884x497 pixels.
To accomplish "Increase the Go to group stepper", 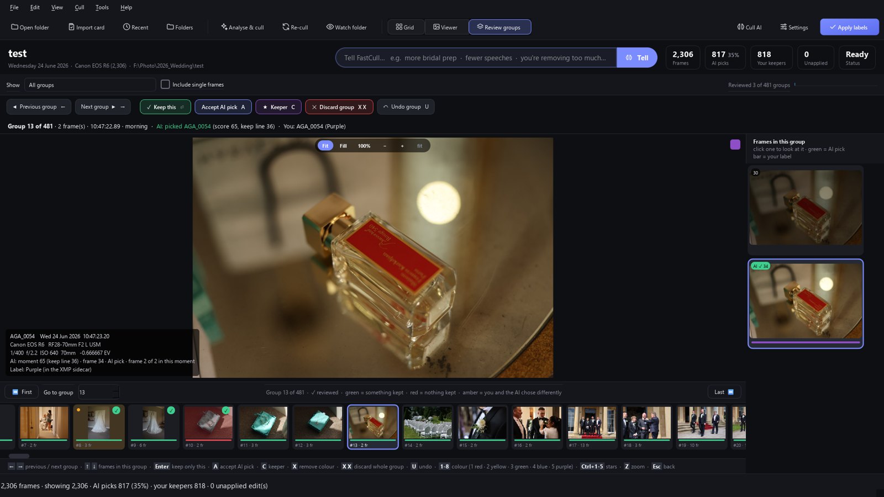I will tap(115, 389).
